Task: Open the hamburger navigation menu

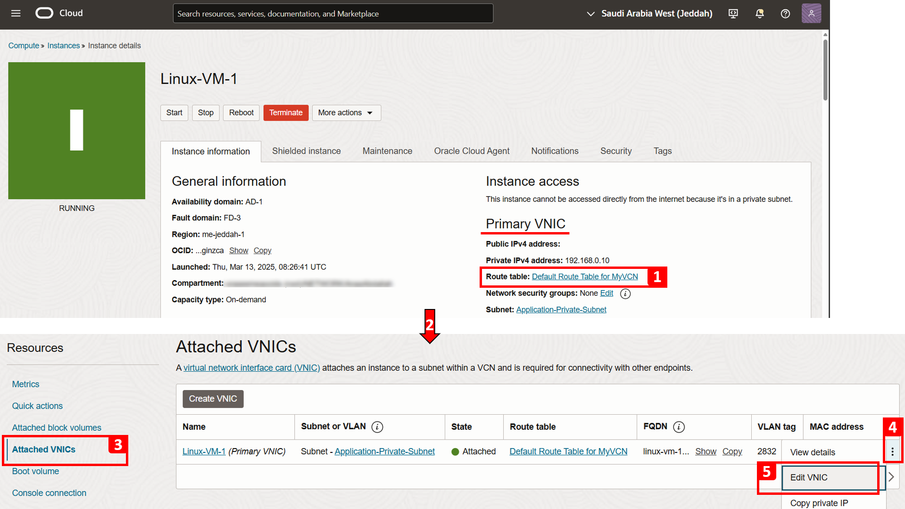Action: tap(16, 13)
